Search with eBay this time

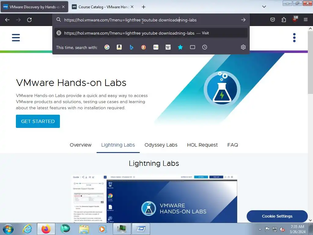pyautogui.click(x=156, y=47)
